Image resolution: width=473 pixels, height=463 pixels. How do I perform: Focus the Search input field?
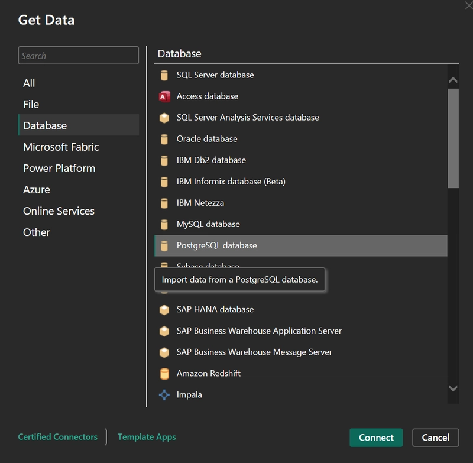[x=78, y=56]
